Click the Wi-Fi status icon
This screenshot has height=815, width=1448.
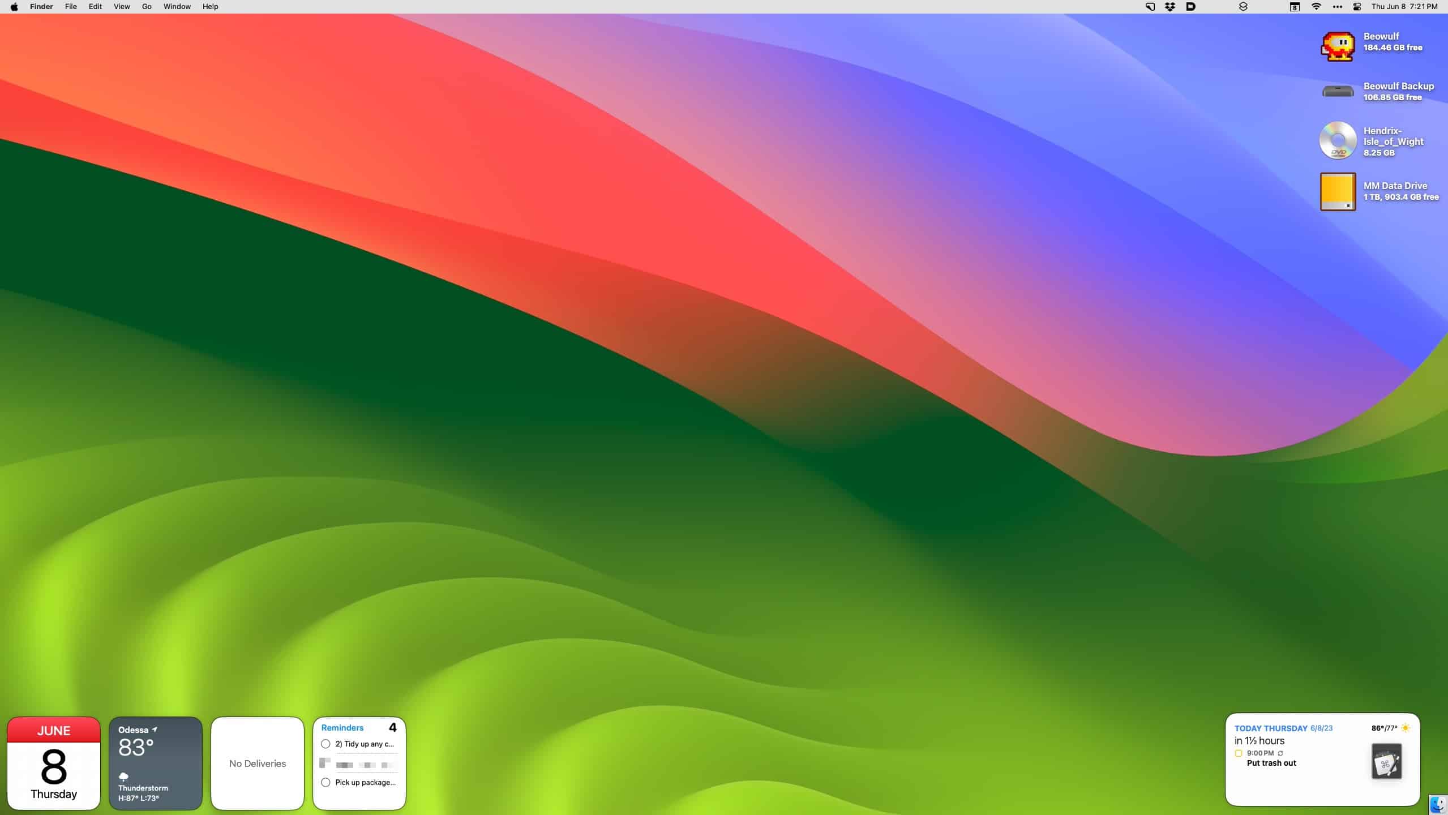coord(1316,7)
